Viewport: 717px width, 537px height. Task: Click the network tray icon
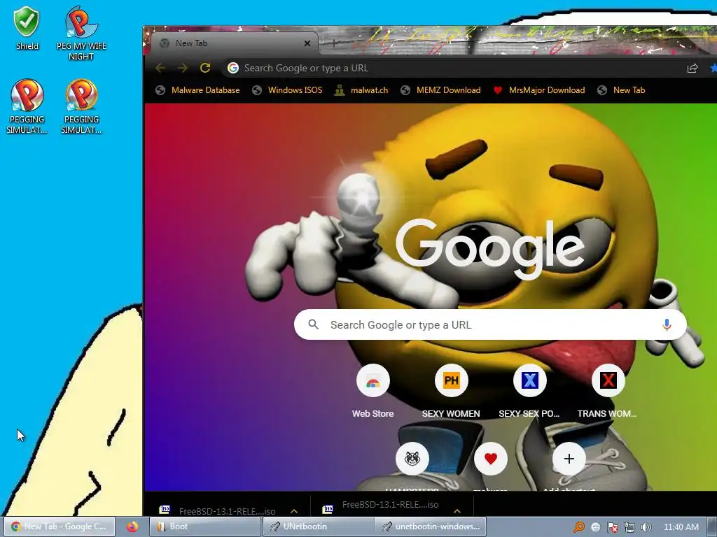pos(629,527)
